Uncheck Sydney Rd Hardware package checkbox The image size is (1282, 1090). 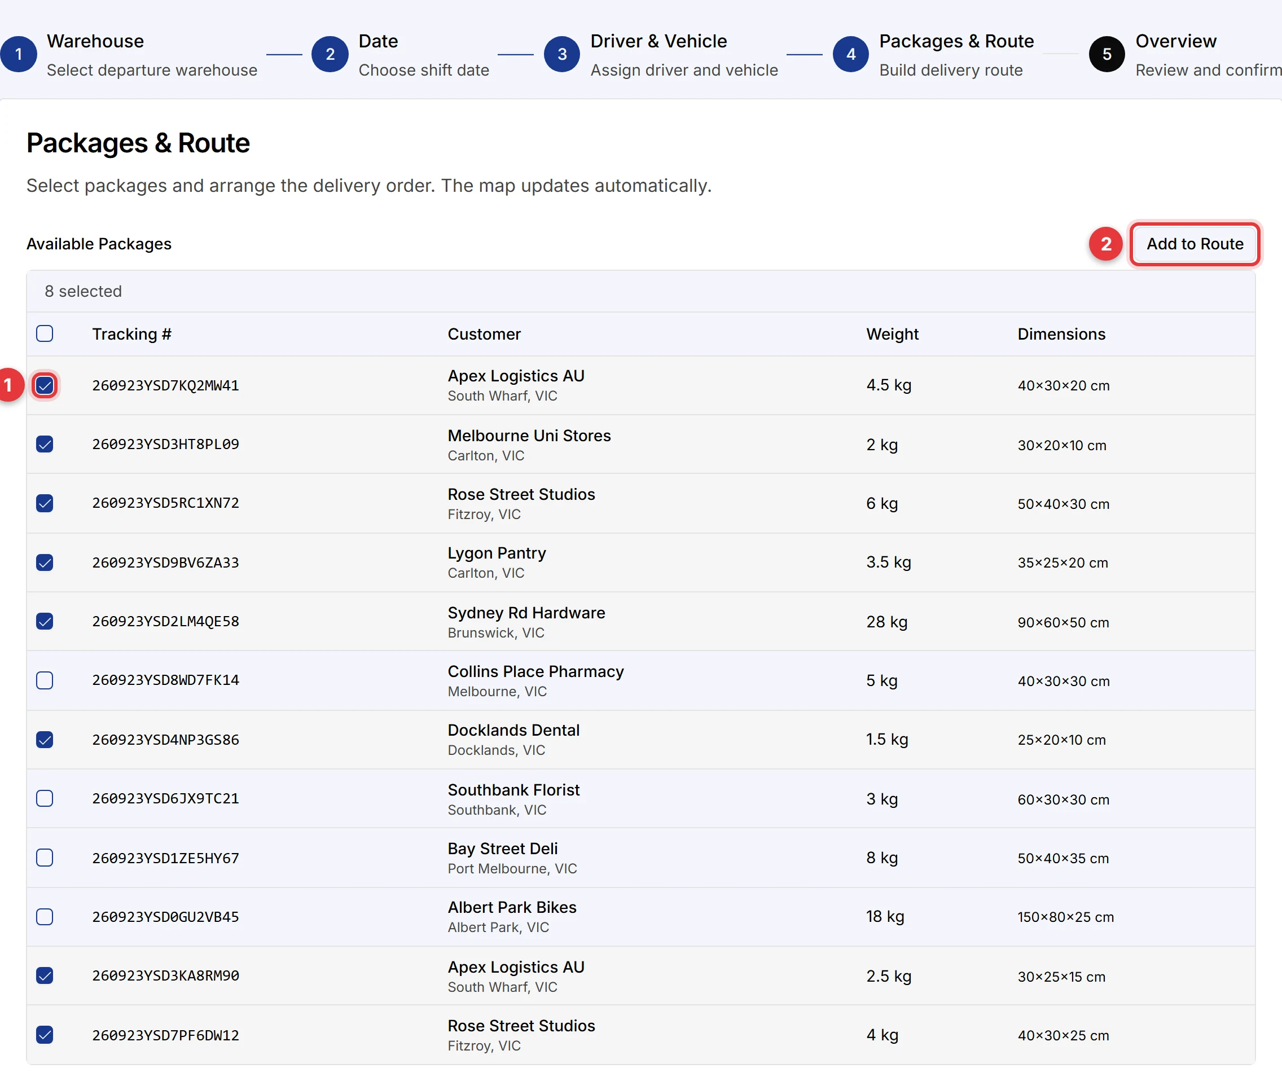tap(45, 621)
